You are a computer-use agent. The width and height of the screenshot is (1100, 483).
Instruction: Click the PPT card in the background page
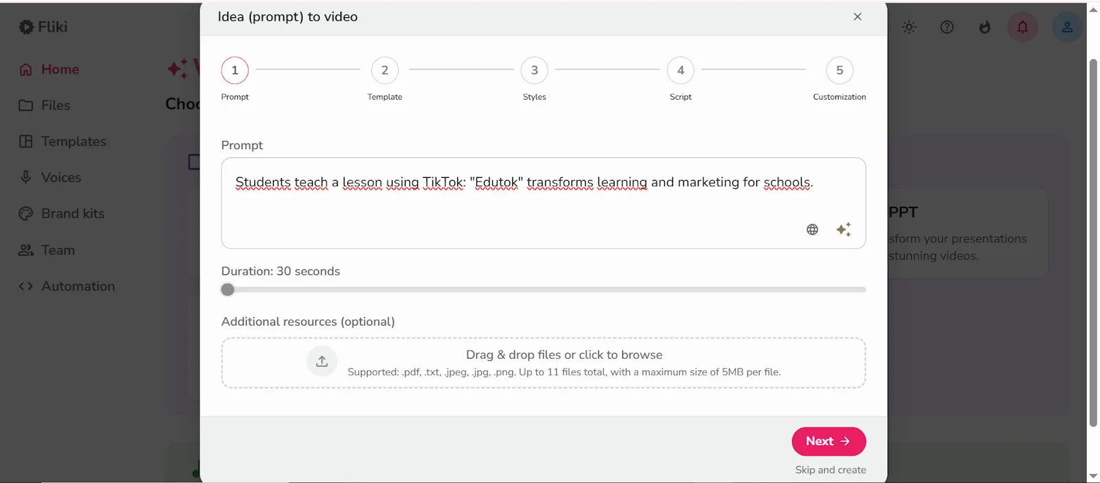point(967,234)
